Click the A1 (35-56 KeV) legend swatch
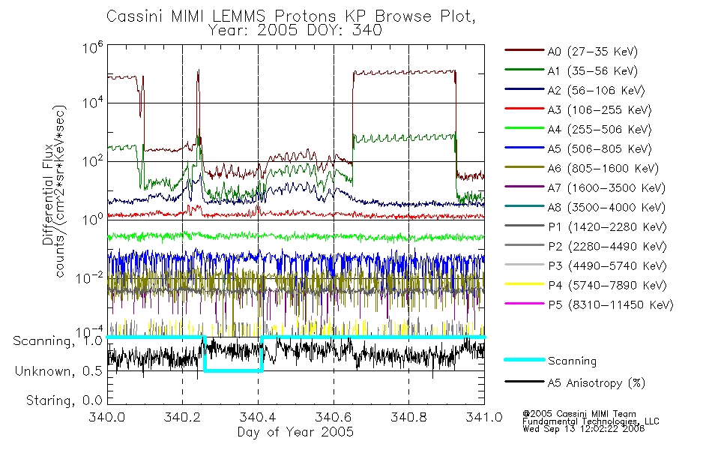This screenshot has height=450, width=712. 524,70
